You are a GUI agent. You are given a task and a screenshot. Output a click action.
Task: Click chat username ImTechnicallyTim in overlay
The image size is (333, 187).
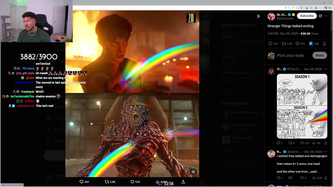point(22,96)
